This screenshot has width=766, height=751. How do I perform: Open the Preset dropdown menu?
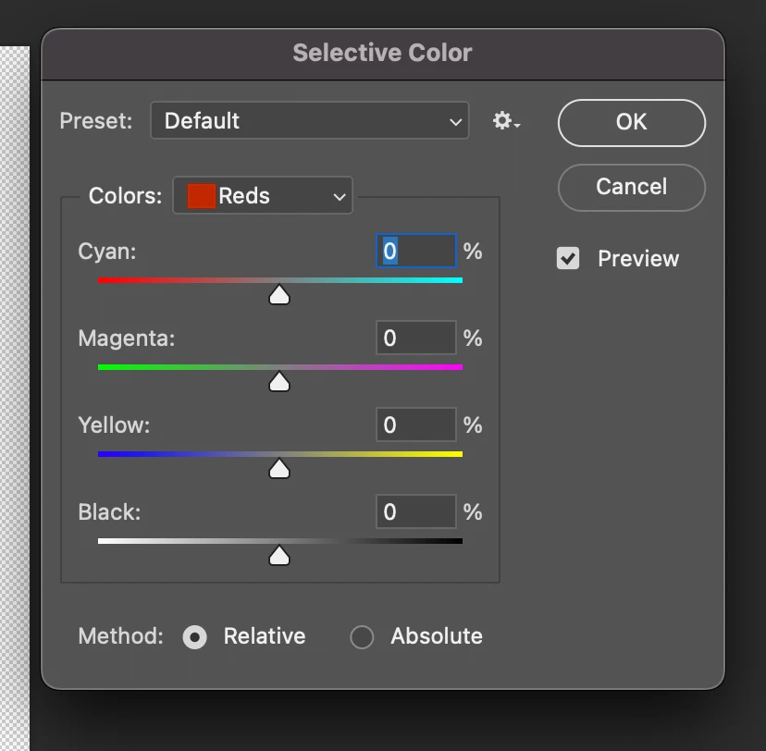coord(310,121)
